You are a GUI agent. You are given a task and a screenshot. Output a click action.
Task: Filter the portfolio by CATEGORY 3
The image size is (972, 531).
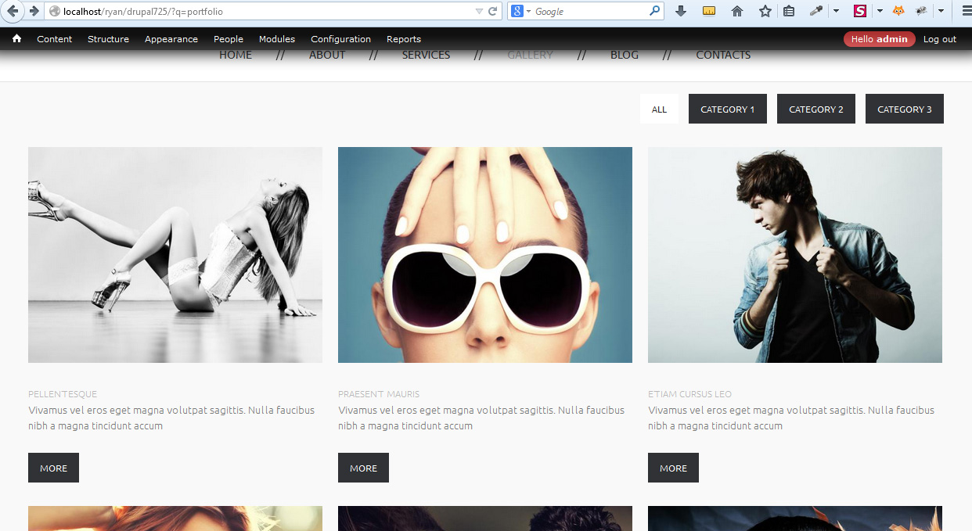point(905,109)
